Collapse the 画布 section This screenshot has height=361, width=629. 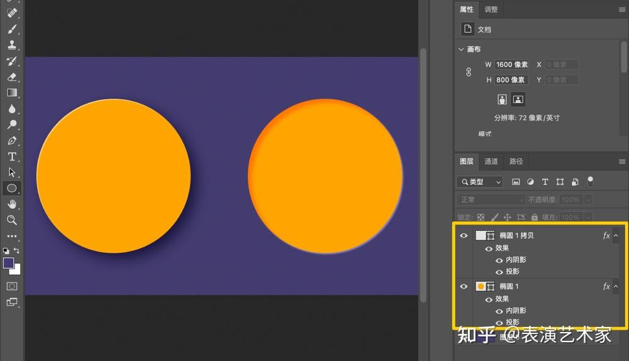pyautogui.click(x=461, y=49)
